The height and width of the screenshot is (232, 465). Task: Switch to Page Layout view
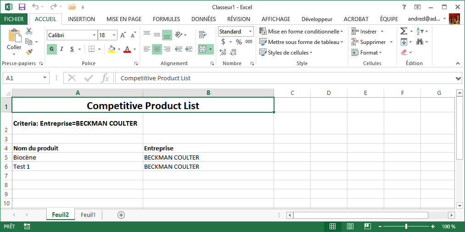click(350, 226)
